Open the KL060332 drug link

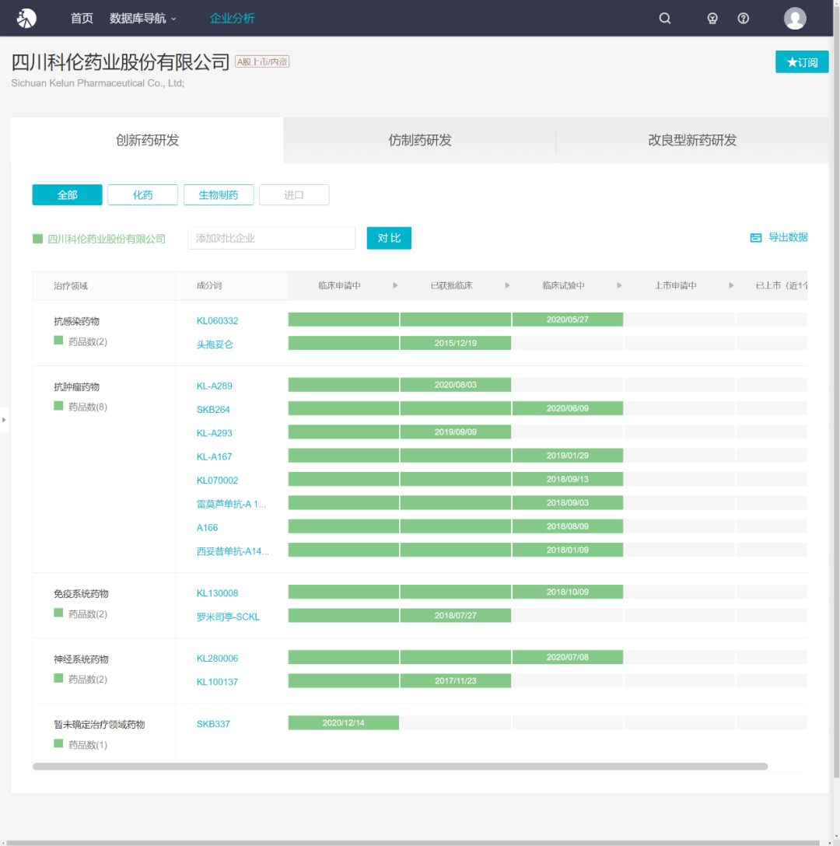pos(217,320)
